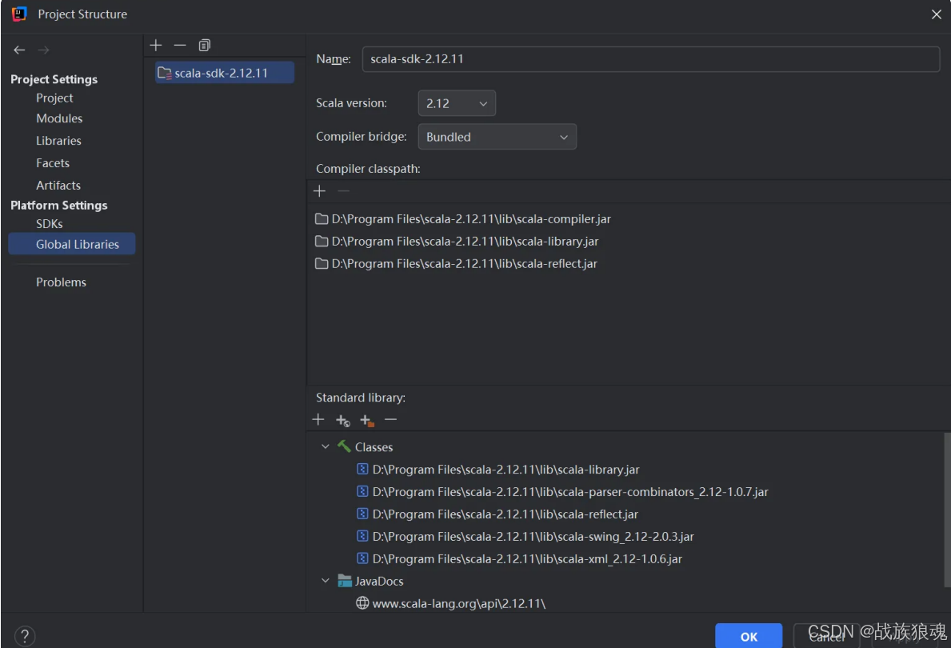Screen dimensions: 951x648
Task: Click the Cancel button
Action: pos(827,636)
